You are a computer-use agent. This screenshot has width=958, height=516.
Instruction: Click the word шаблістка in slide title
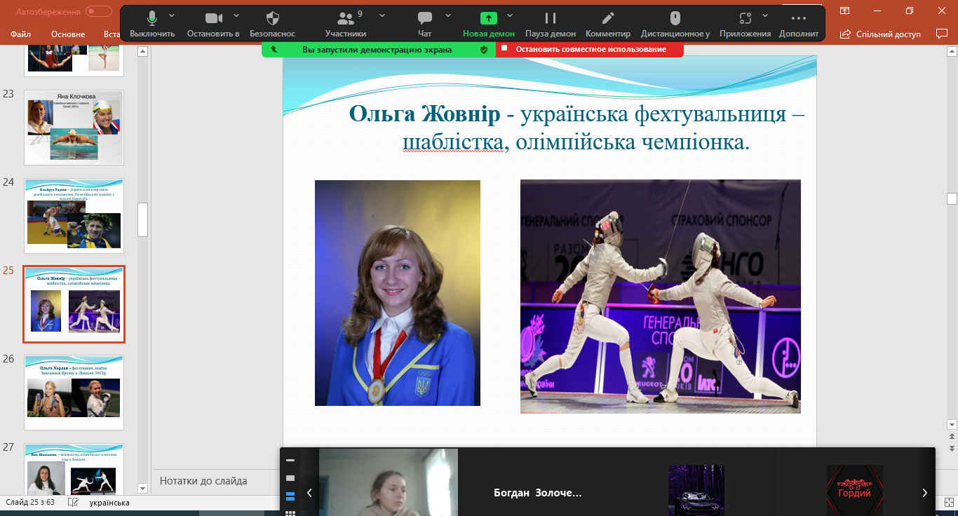(453, 142)
